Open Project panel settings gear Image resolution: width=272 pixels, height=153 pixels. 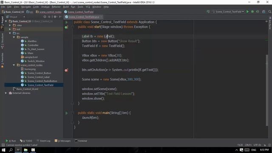55,17
